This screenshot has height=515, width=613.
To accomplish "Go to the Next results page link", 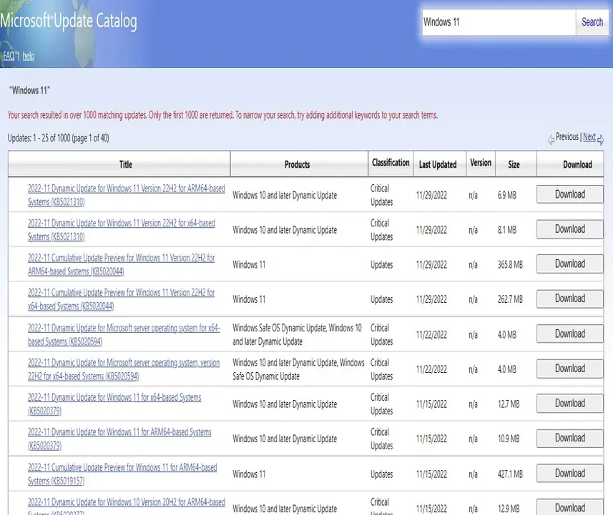I will 589,136.
